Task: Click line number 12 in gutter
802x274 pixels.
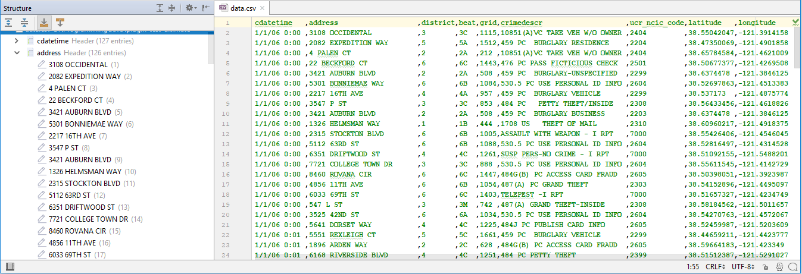Action: coord(227,134)
